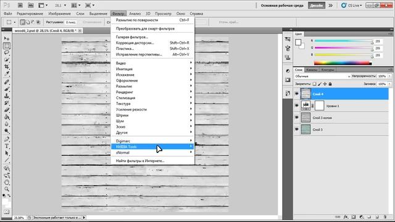Choose Пластика… from Filter menu

152,49
